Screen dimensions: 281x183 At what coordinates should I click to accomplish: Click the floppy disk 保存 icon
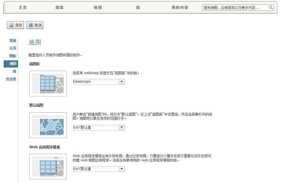(11, 25)
